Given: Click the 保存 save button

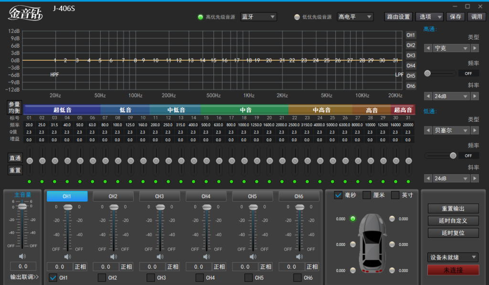Looking at the screenshot, I should [x=456, y=17].
